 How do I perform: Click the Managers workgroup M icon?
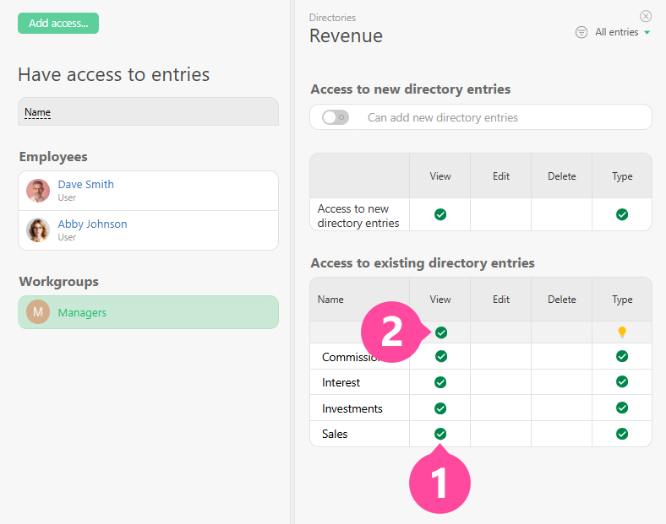click(38, 312)
